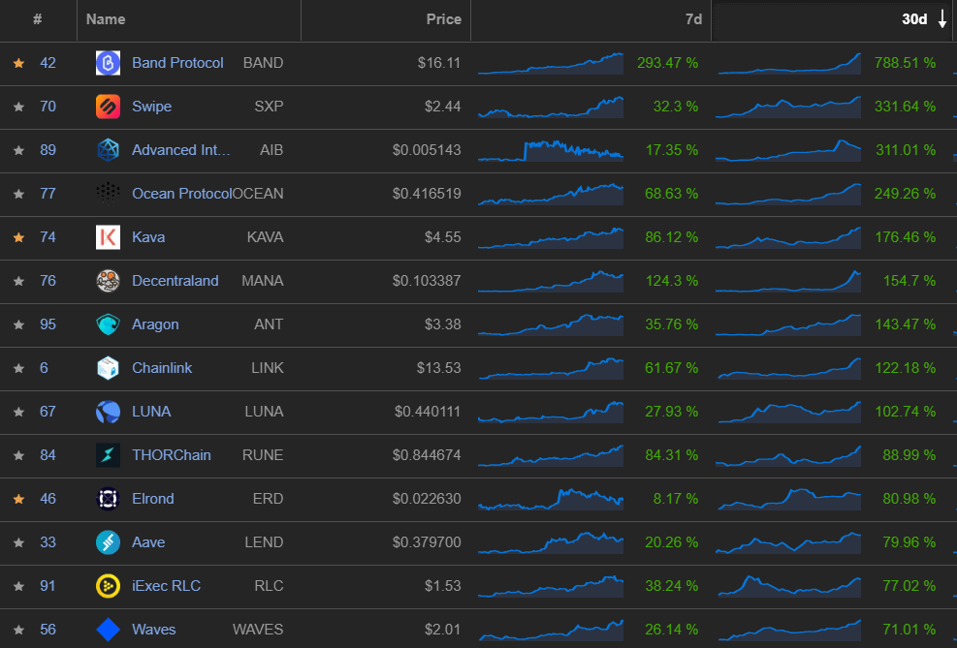Remove Elrond from favorites via star
The image size is (957, 648).
(18, 499)
